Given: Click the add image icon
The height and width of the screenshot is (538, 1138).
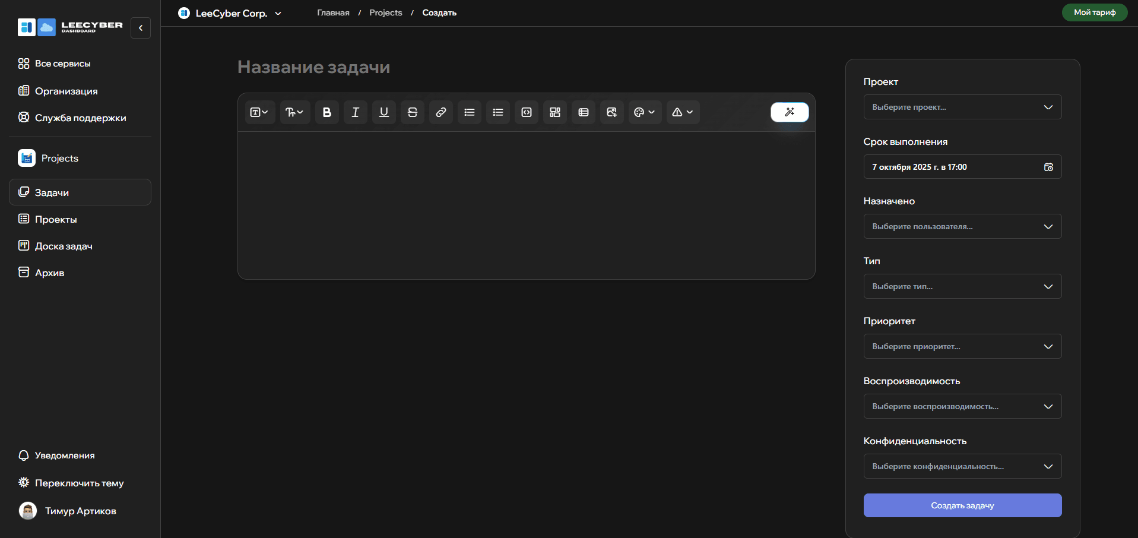Looking at the screenshot, I should tap(611, 112).
